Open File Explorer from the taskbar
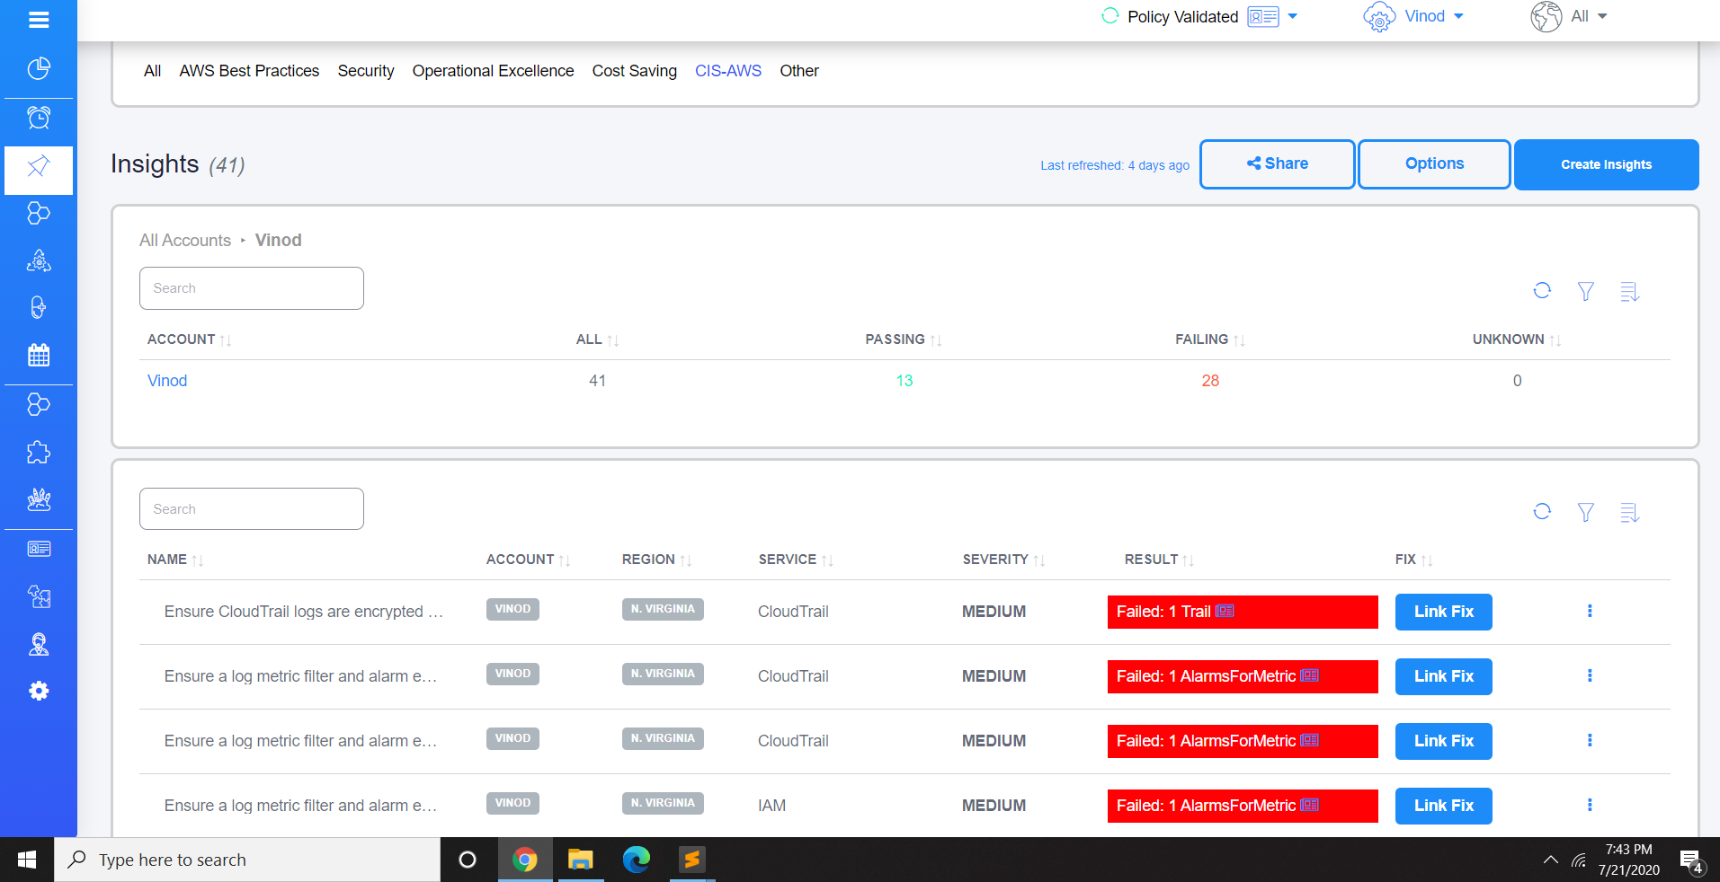1720x882 pixels. pyautogui.click(x=581, y=860)
